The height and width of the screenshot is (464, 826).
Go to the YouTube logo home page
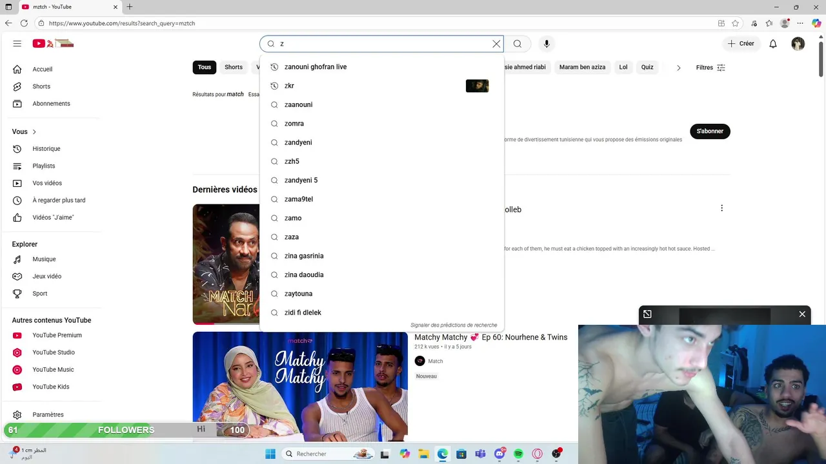(53, 44)
